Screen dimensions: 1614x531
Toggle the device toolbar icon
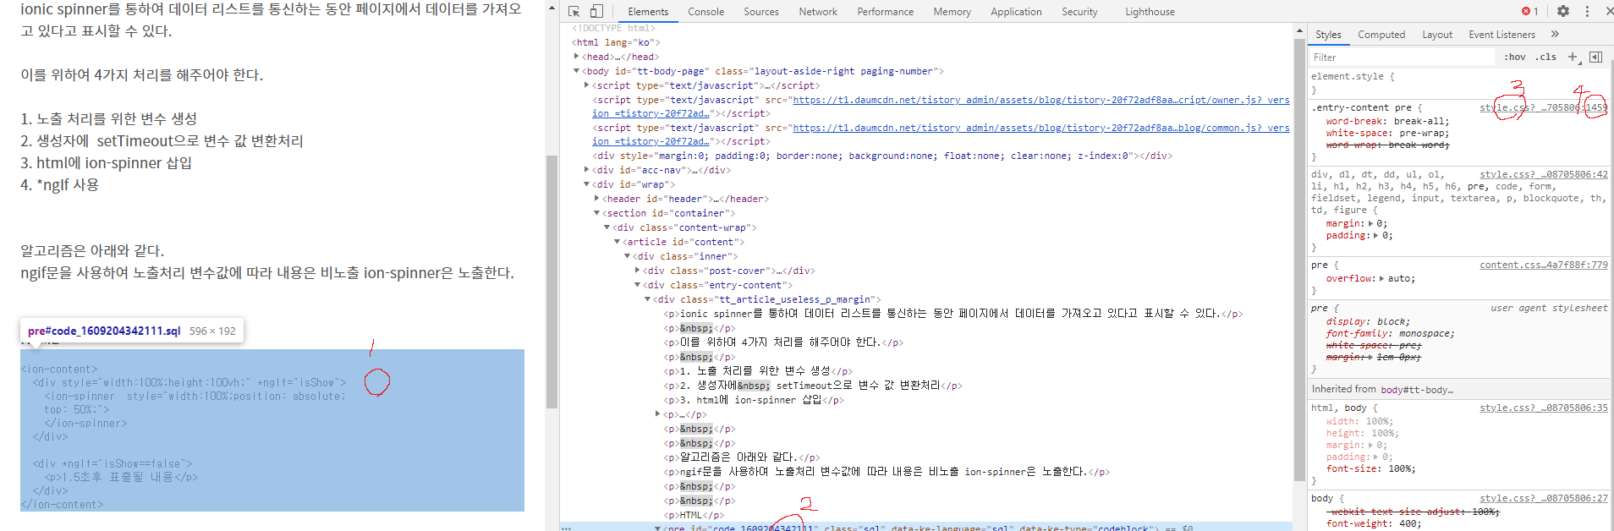click(x=596, y=12)
